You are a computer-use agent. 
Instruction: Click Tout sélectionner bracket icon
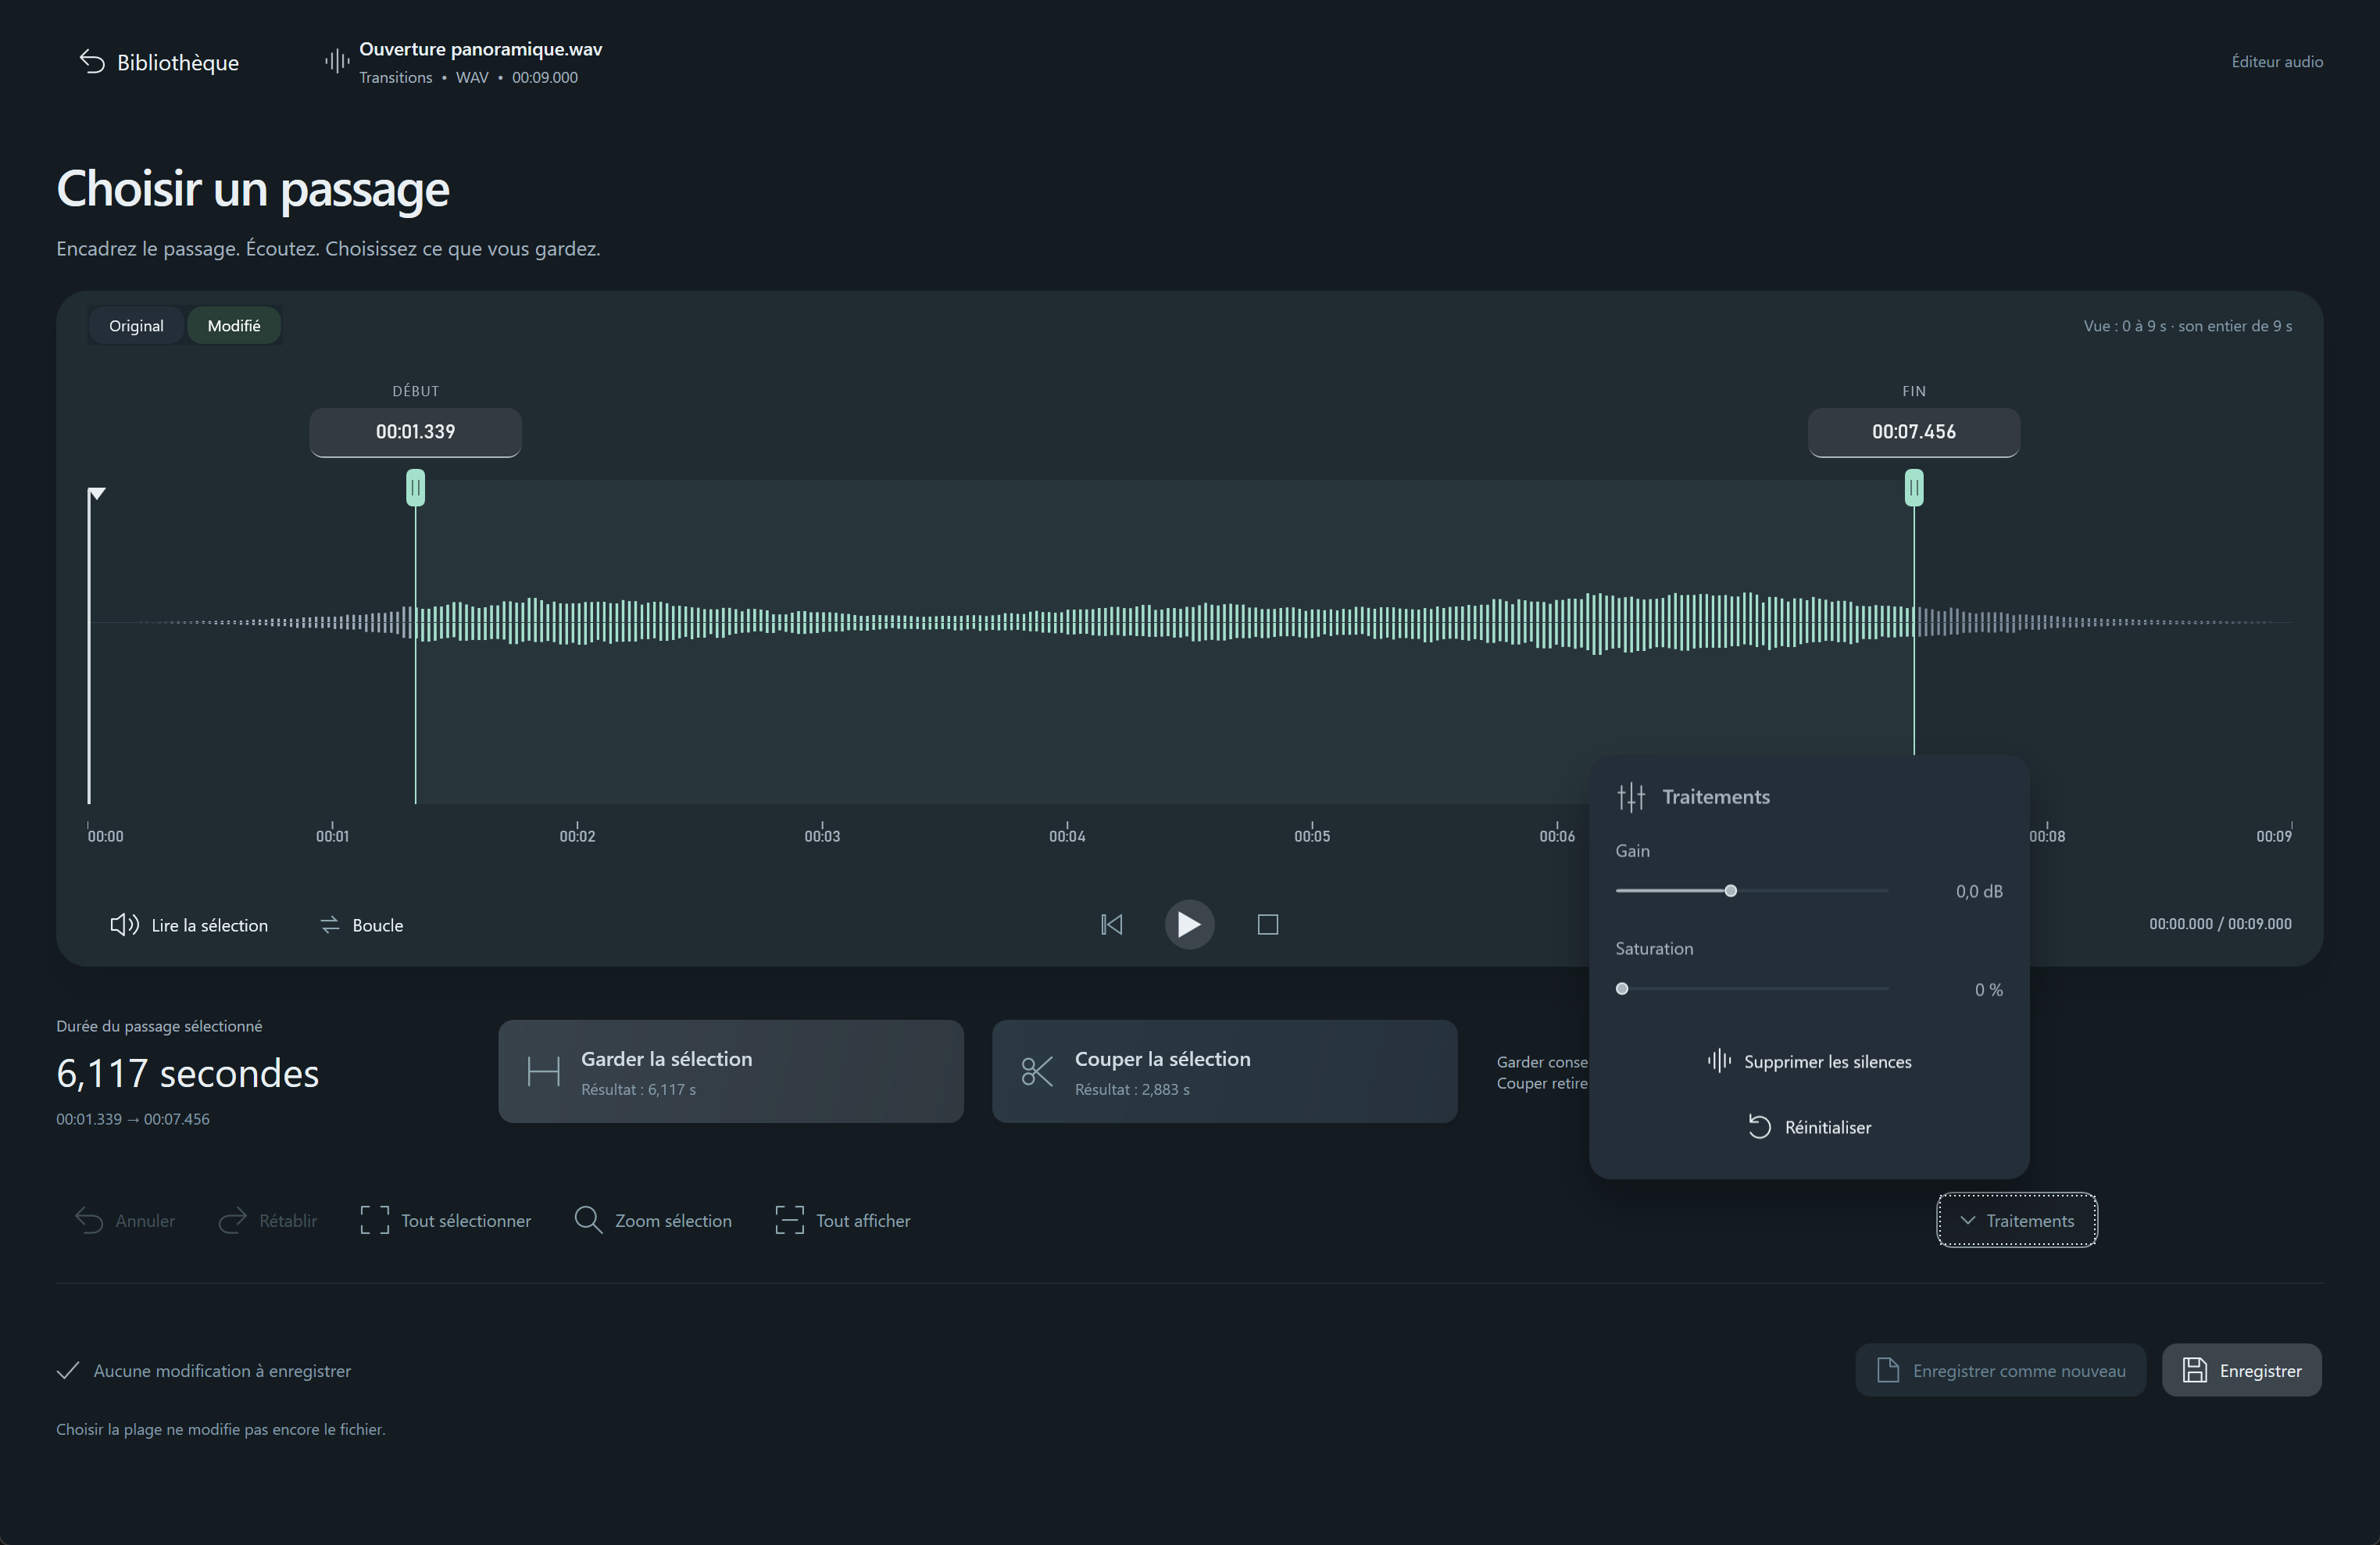(374, 1221)
